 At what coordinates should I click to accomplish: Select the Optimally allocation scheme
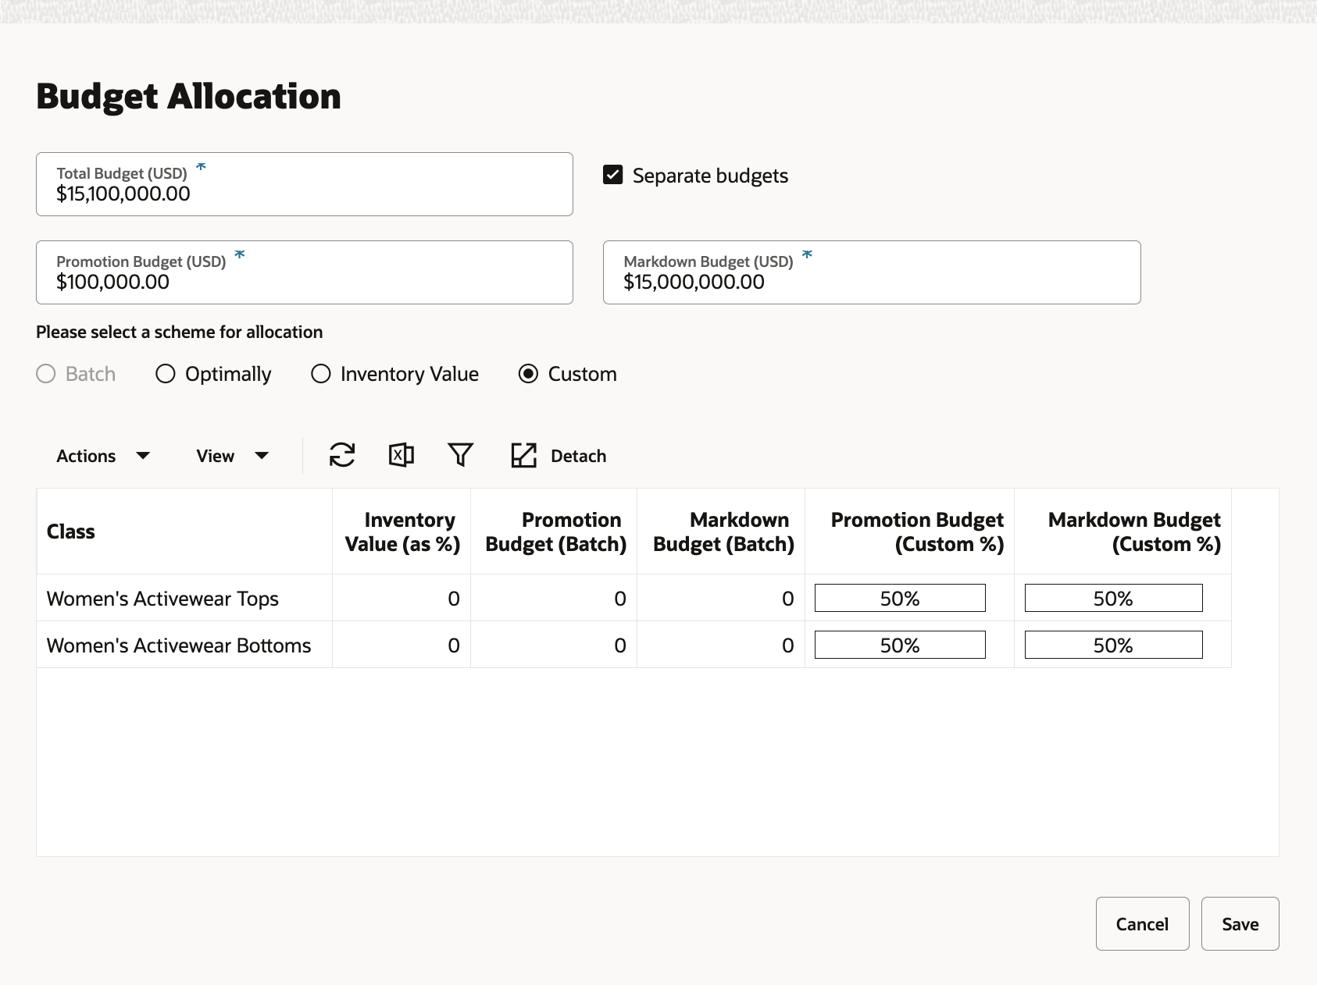pos(166,374)
